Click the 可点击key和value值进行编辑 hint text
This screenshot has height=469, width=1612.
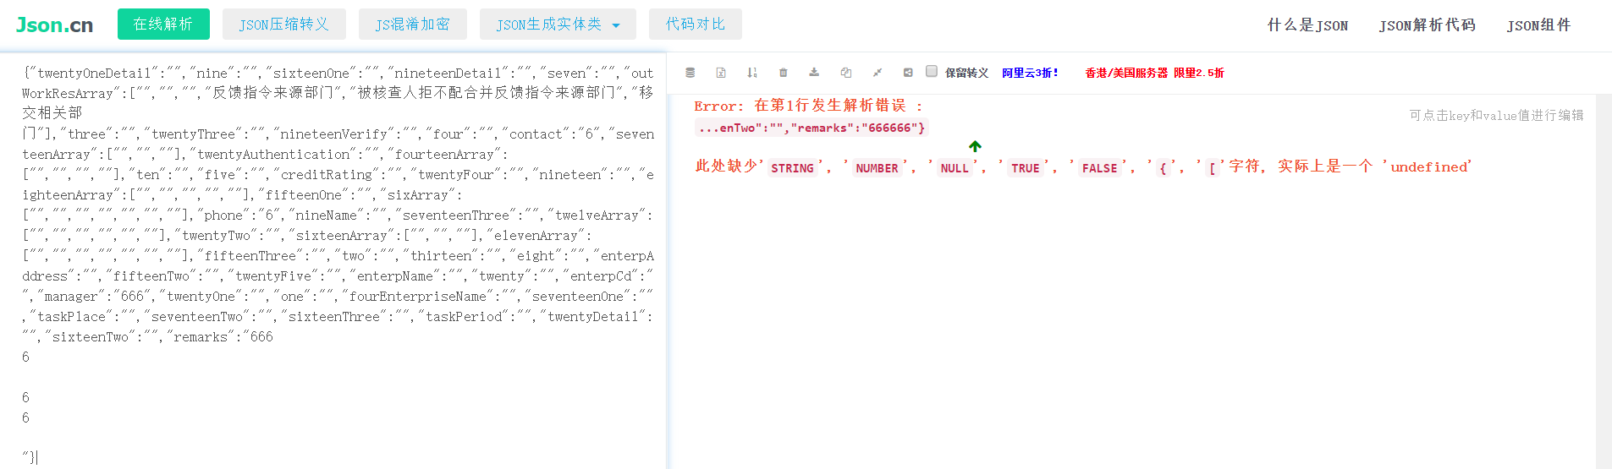pos(1496,116)
